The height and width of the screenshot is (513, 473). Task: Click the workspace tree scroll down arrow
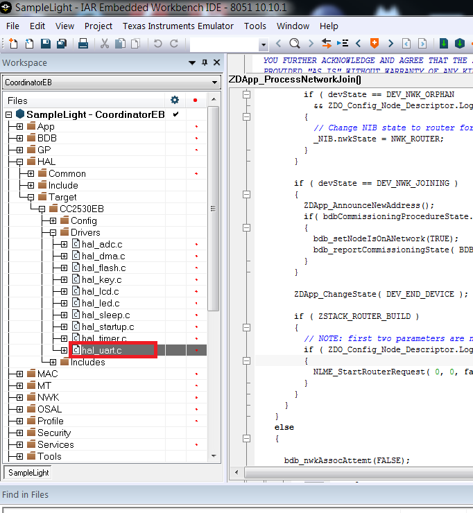pyautogui.click(x=214, y=455)
